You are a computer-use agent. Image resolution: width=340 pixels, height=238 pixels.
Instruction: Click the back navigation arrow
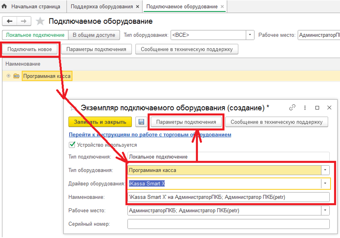10,21
